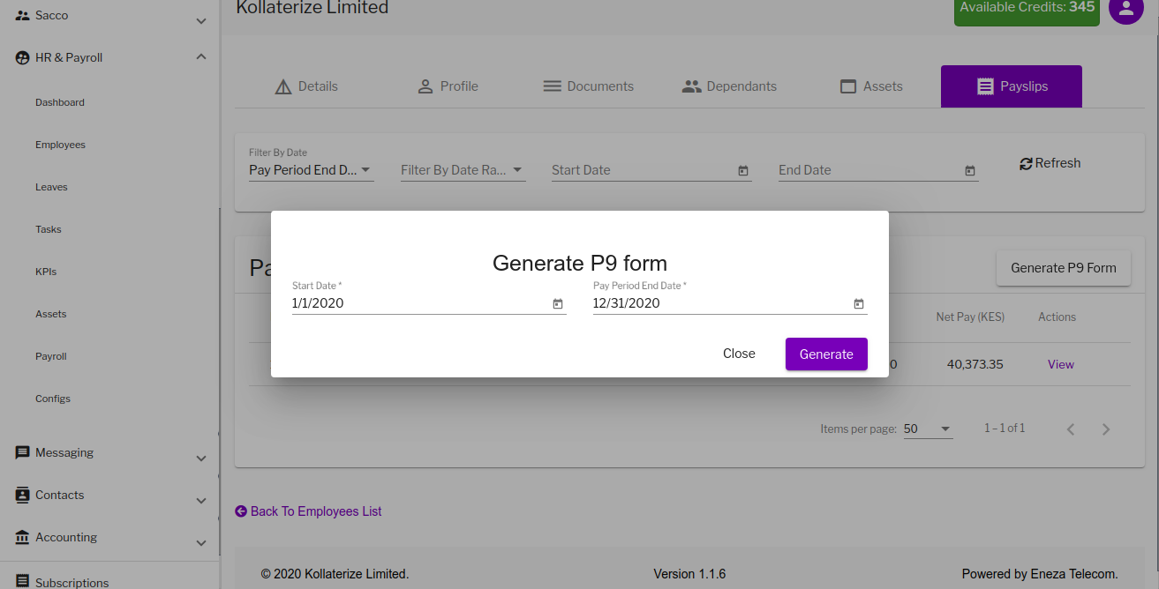This screenshot has height=589, width=1159.
Task: Open calendar picker for Pay Period End Date
Action: tap(859, 304)
